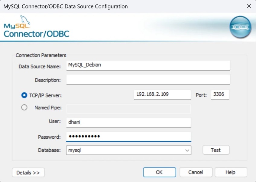Click the Cancel button

point(196,172)
